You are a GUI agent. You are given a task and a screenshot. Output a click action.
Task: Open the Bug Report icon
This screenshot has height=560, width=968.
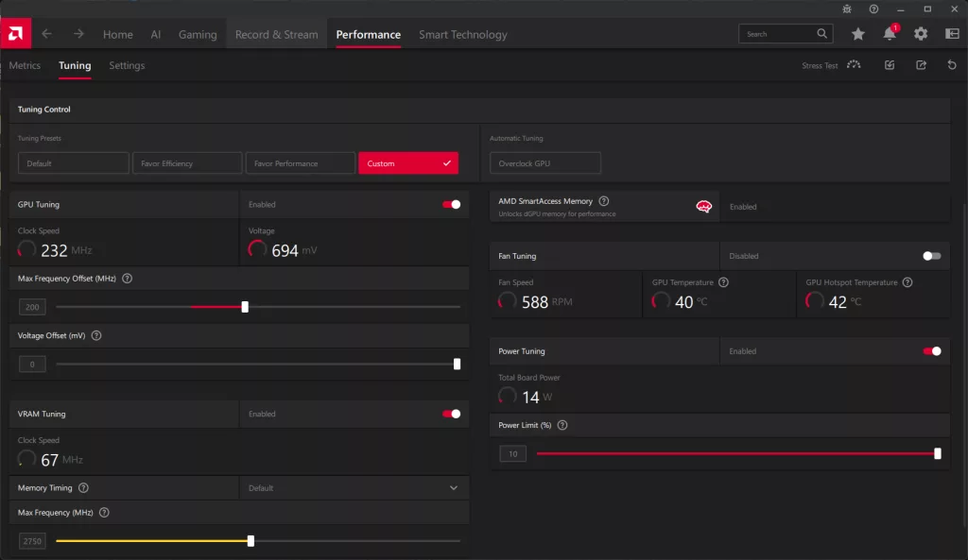pos(846,9)
